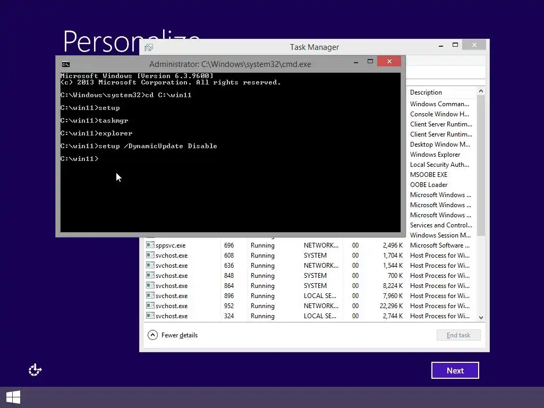Click SYSTEM user of PID 608
The image size is (544, 408).
(x=315, y=256)
